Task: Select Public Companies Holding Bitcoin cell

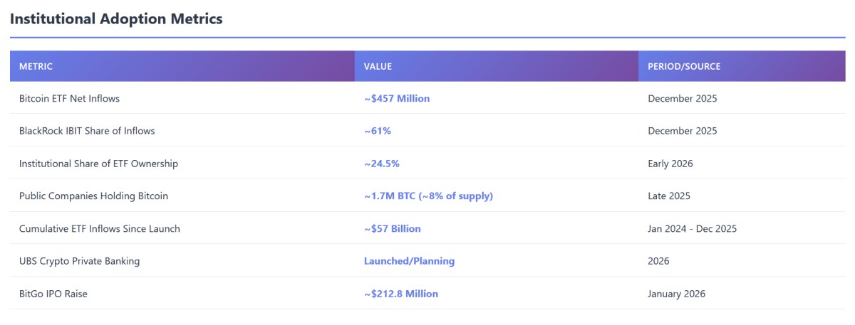Action: coord(93,196)
